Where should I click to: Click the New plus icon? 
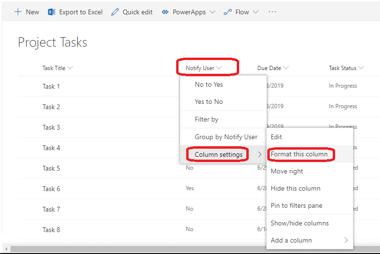coord(18,12)
